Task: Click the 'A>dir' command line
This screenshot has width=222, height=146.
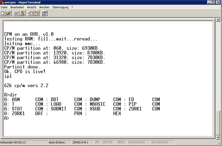Action: tap(11, 95)
